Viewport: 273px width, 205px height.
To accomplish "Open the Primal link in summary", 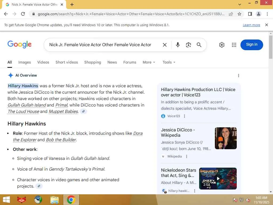I will pyautogui.click(x=62, y=105).
